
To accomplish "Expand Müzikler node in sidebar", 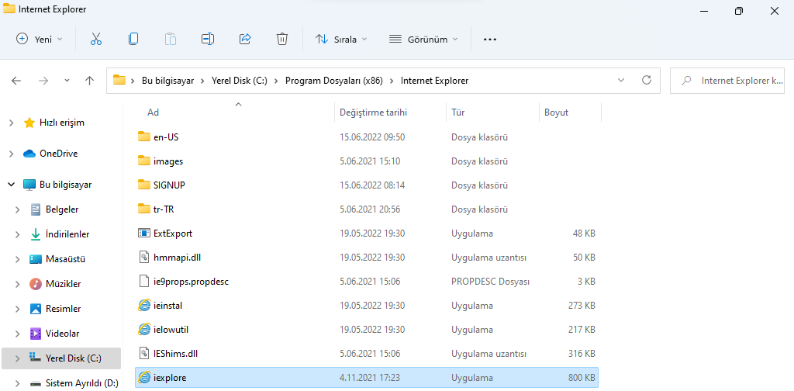I will pyautogui.click(x=18, y=284).
